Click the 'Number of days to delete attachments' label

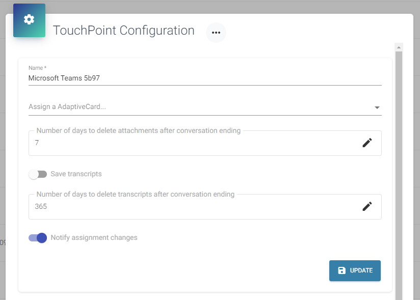(x=138, y=131)
